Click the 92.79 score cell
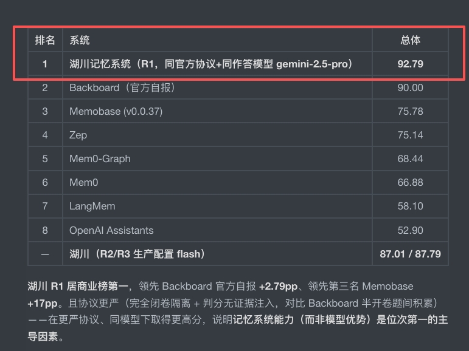This screenshot has width=469, height=351. (x=411, y=64)
